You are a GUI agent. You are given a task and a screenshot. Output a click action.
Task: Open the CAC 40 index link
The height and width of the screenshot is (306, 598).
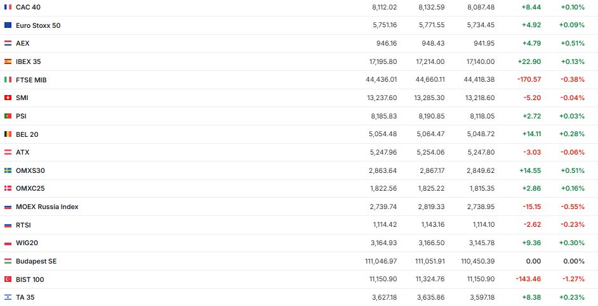click(x=28, y=7)
